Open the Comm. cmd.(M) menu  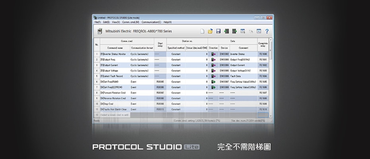click(130, 22)
